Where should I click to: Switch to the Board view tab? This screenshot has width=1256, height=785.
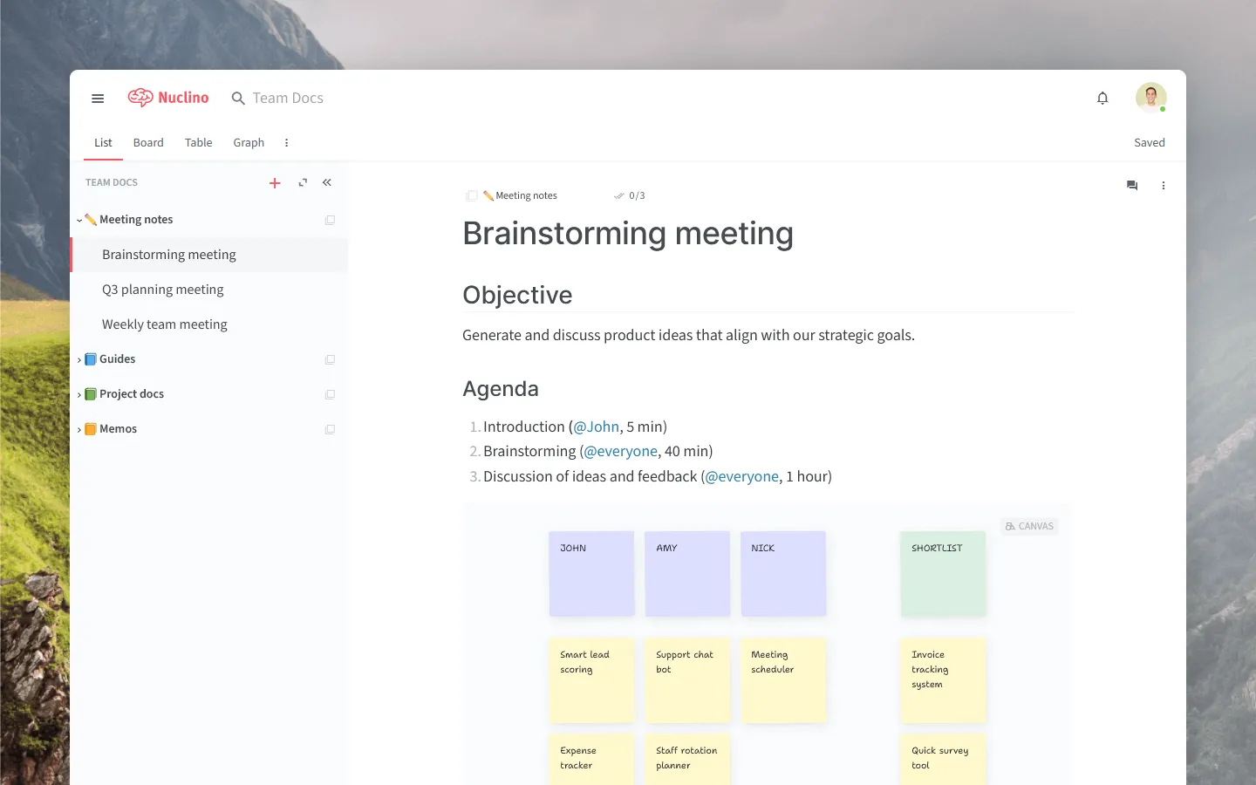click(x=148, y=142)
